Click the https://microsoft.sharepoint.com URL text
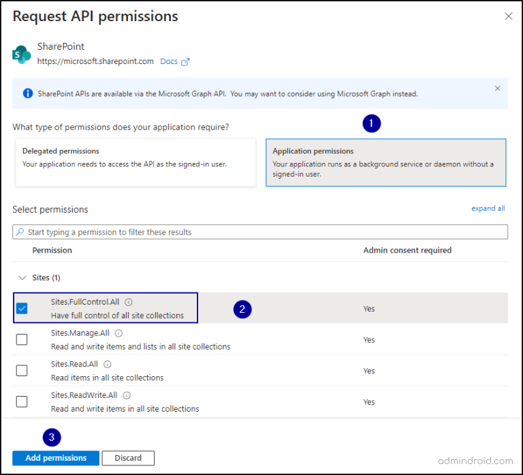 point(95,61)
